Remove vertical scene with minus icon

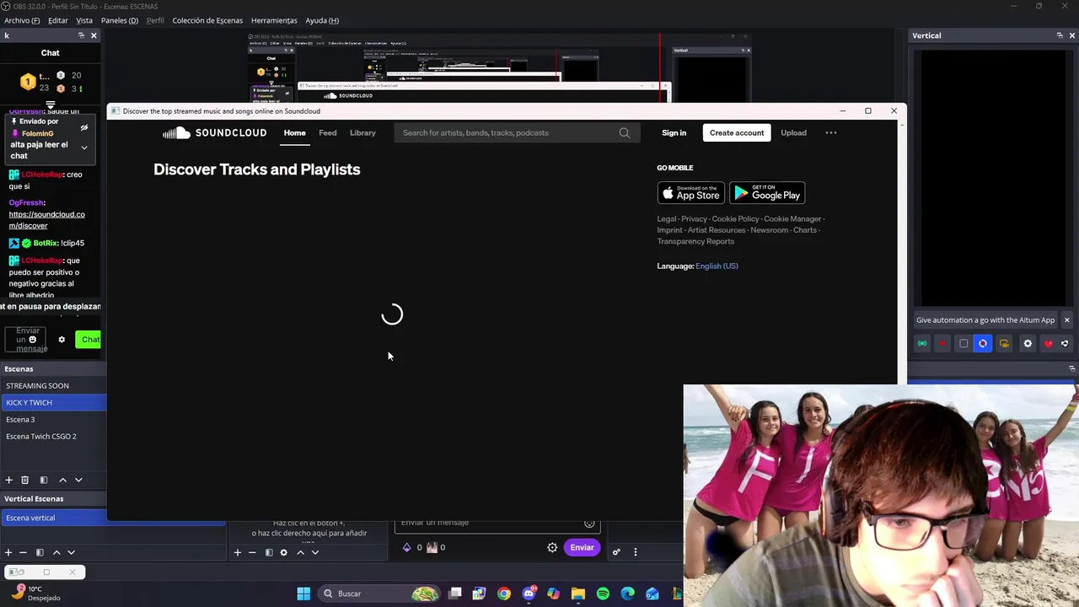click(x=23, y=552)
